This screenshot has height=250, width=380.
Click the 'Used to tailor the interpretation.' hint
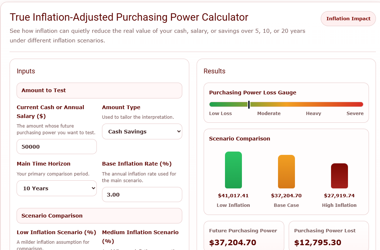click(x=138, y=117)
